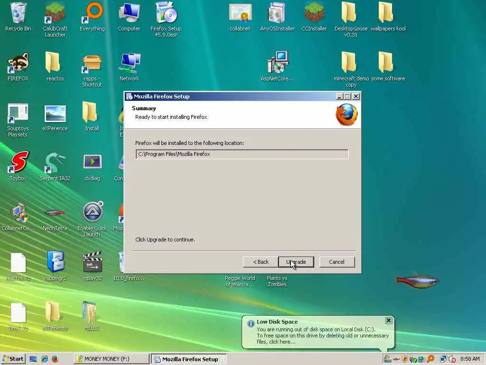Click the muted volume tray icon
The height and width of the screenshot is (365, 486).
(452, 359)
